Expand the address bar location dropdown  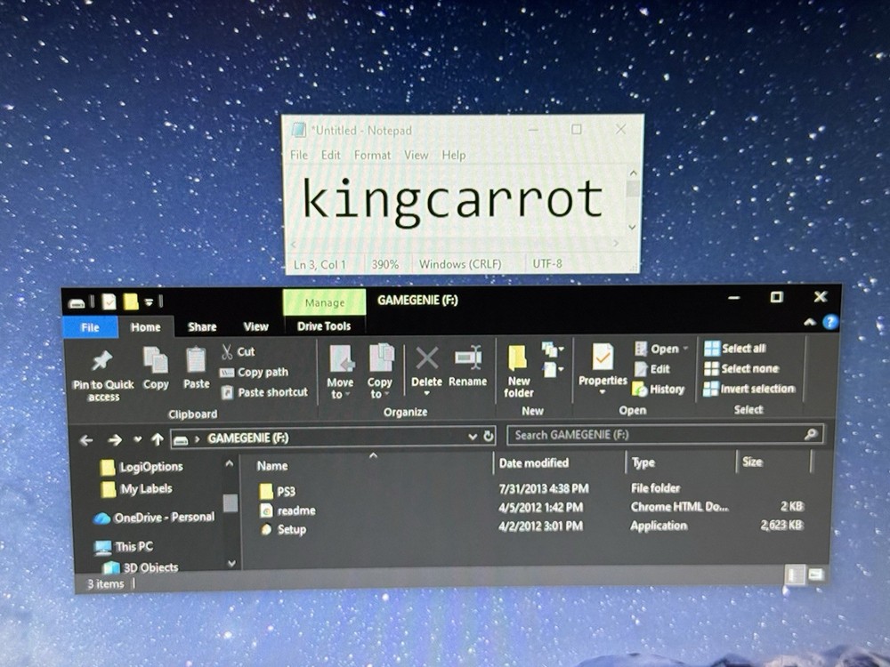472,437
